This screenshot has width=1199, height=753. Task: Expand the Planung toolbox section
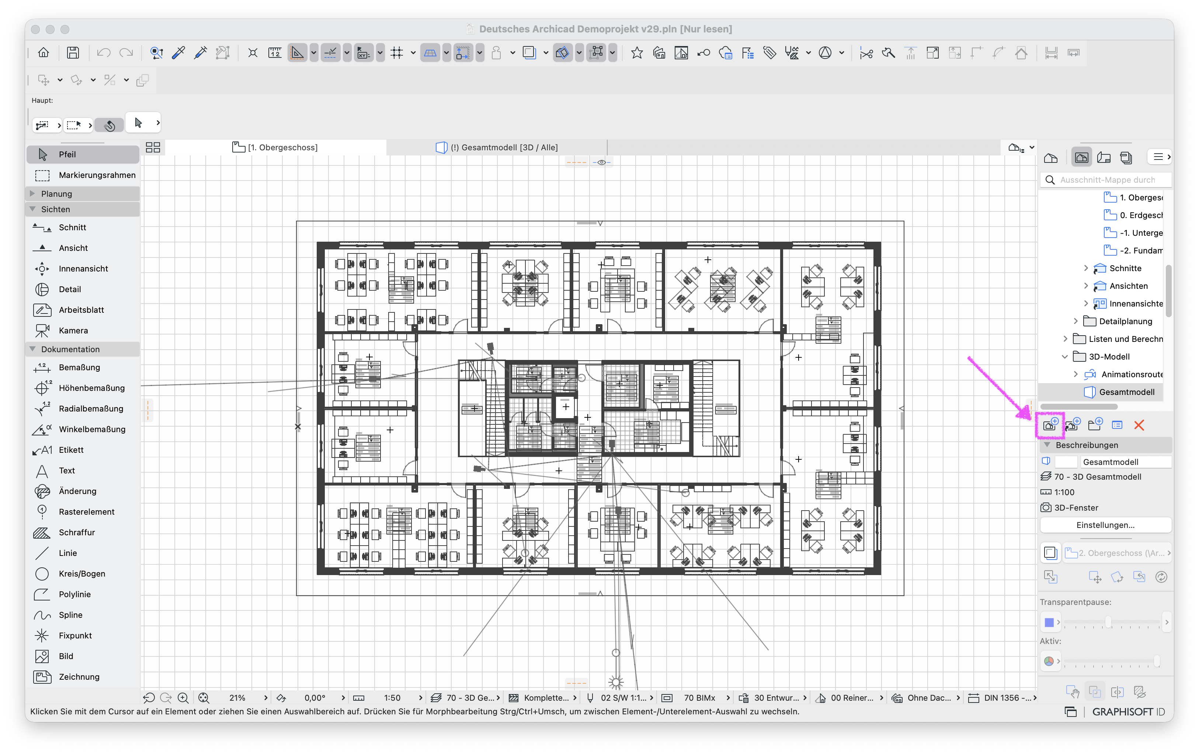33,193
